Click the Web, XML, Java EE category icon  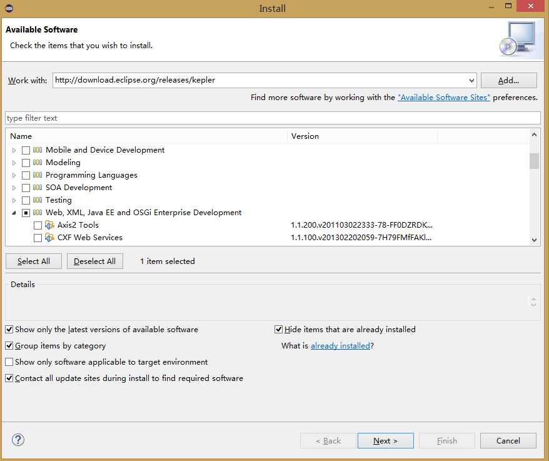pos(38,213)
